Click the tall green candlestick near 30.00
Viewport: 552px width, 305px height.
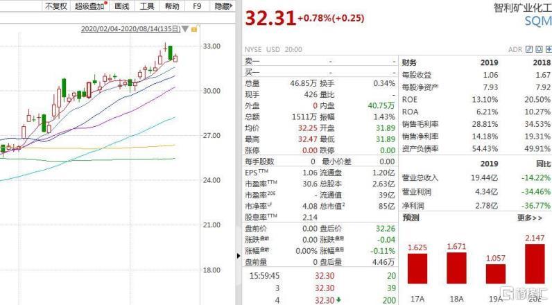[x=64, y=88]
